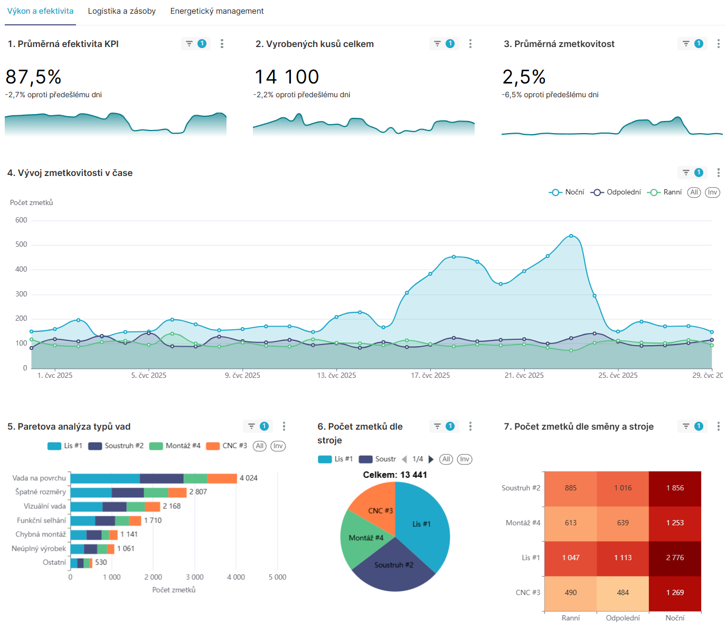The image size is (726, 631).
Task: Open the filter on Průměrná efektivita KPI card
Action: point(188,43)
